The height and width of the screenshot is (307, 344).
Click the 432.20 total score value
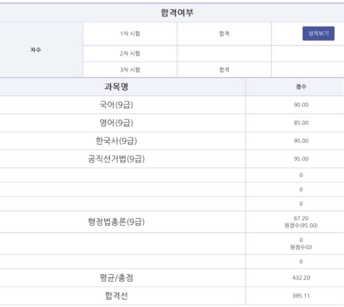tap(301, 278)
